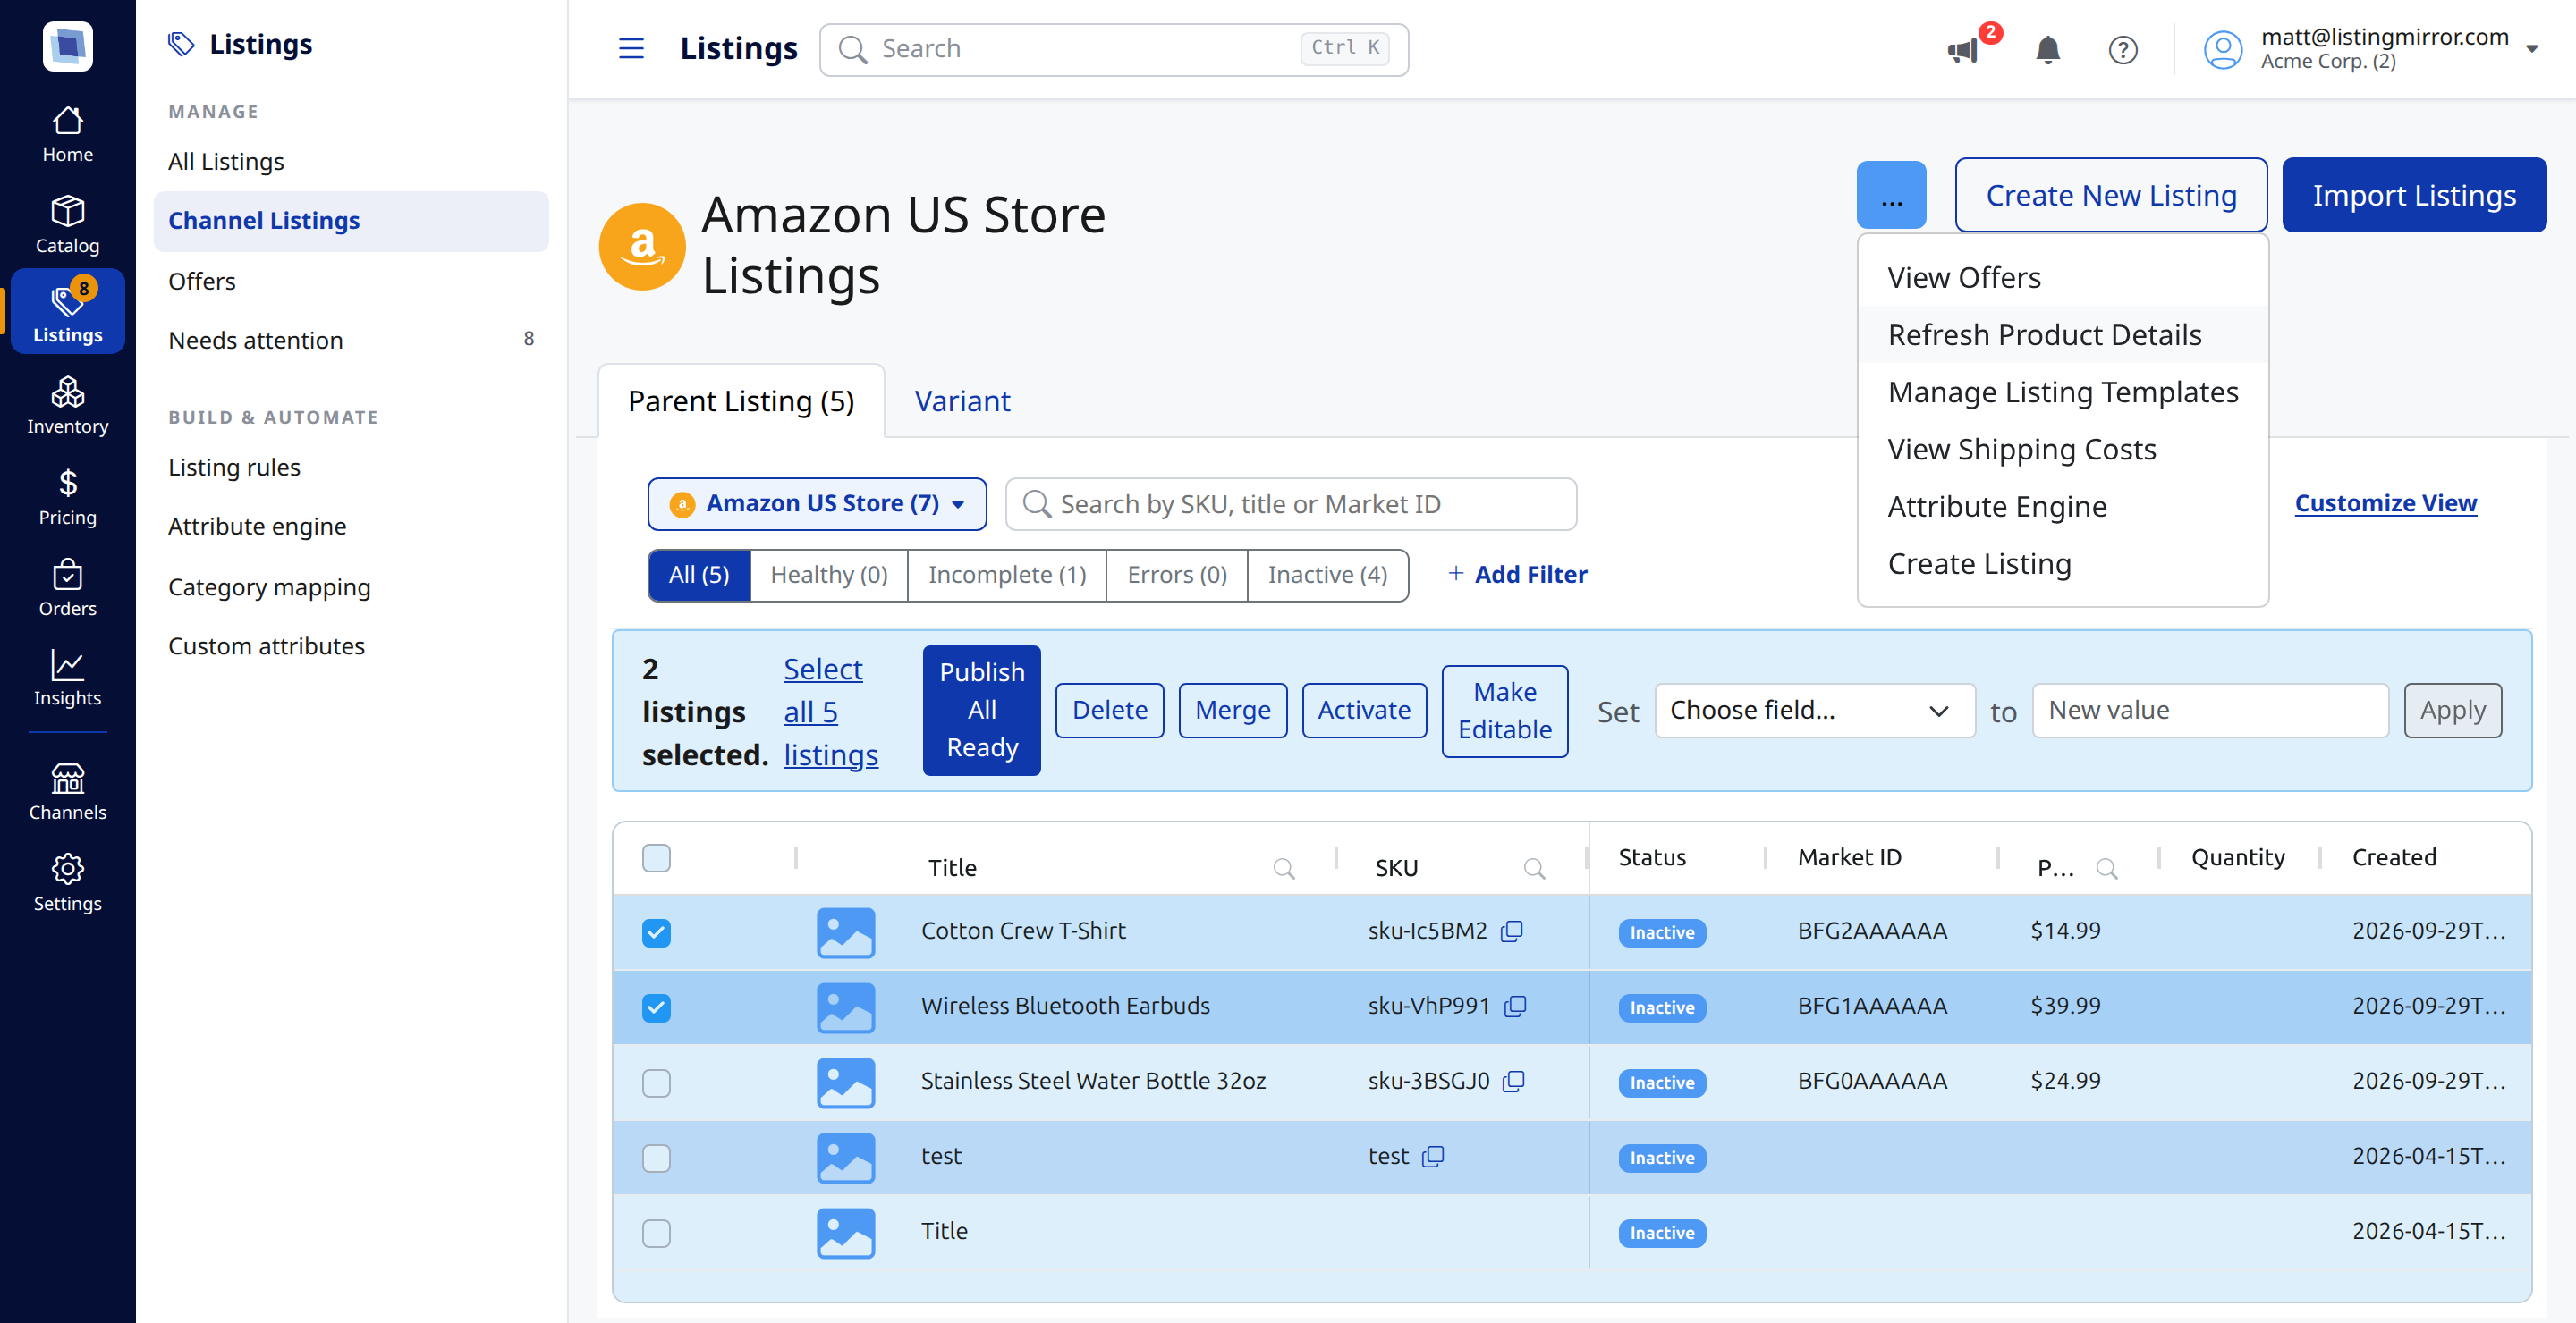
Task: Open Orders in the sidebar
Action: click(x=67, y=588)
